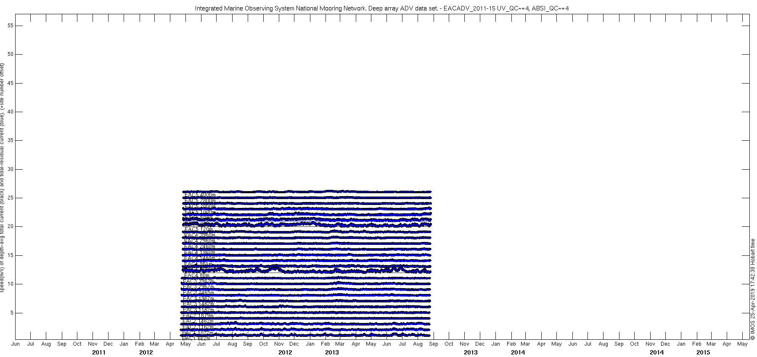The image size is (757, 357).
Task: Click the series label 'EAC5 2800m'
Action: [200, 201]
